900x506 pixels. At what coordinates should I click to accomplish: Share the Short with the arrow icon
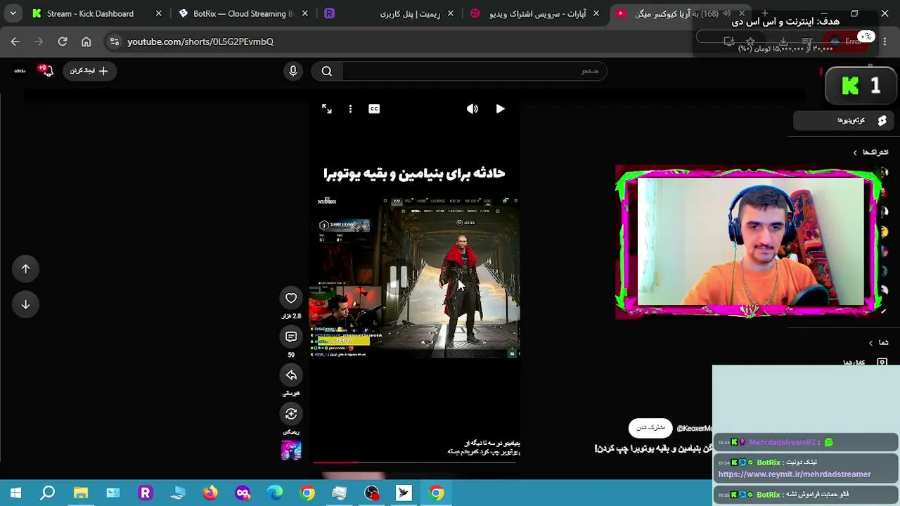[291, 375]
